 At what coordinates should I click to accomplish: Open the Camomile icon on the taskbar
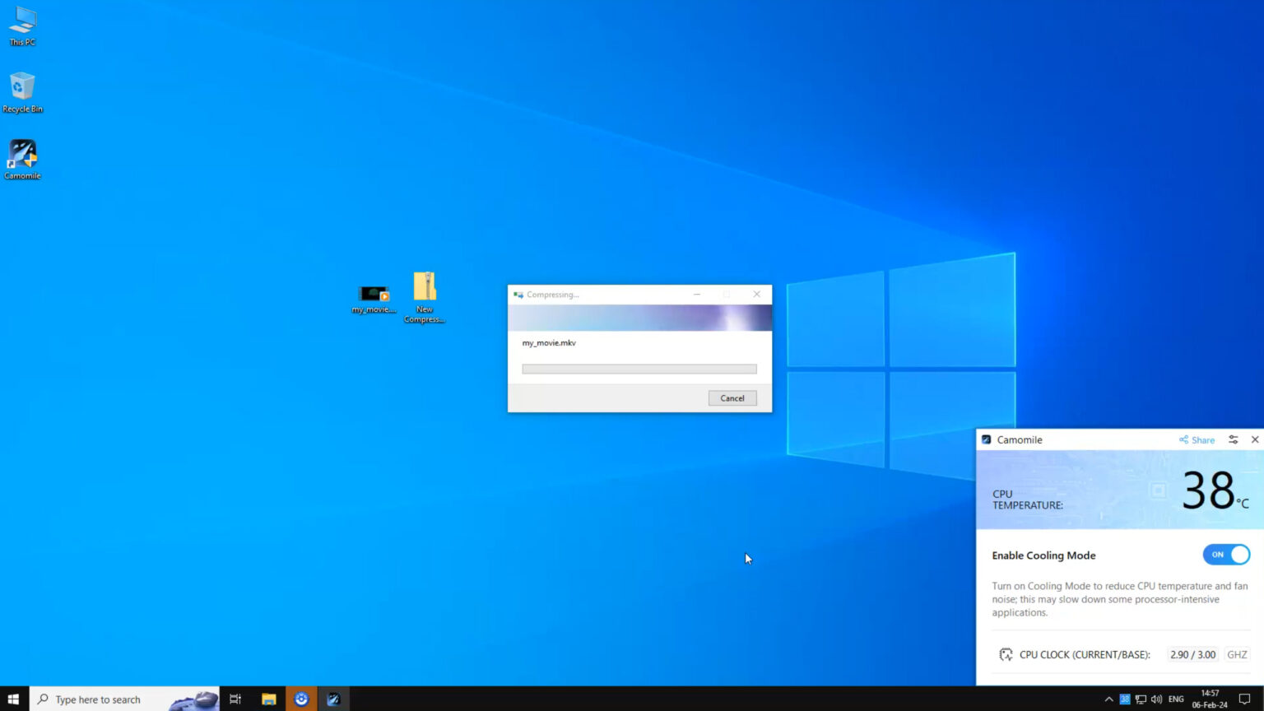coord(333,699)
